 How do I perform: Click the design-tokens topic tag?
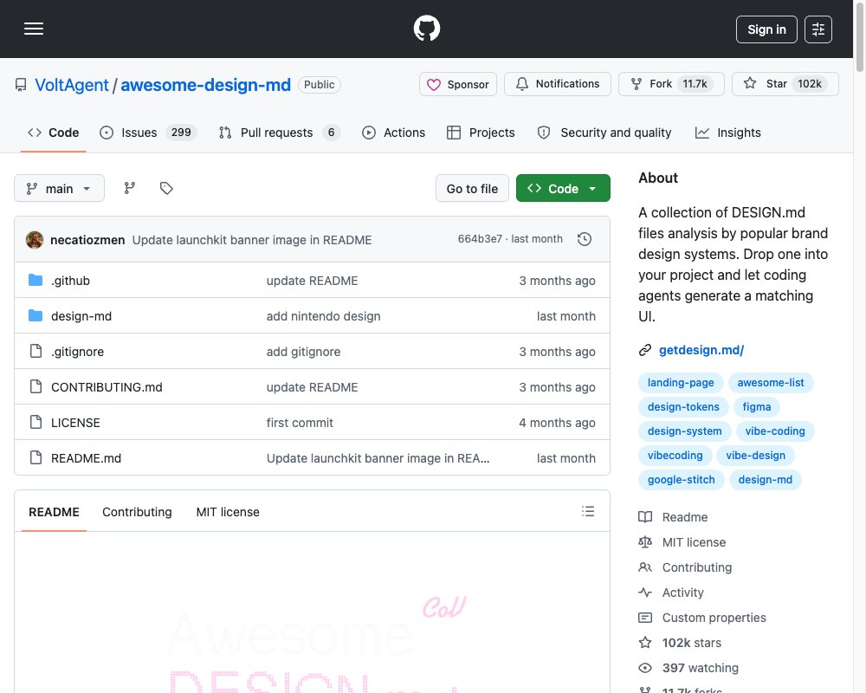[x=683, y=407]
